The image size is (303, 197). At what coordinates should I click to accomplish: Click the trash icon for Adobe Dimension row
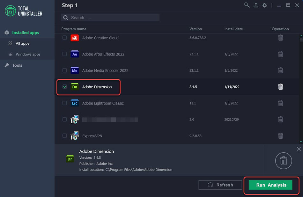pos(280,87)
